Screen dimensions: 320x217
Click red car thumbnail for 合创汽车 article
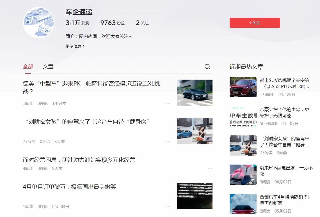(x=243, y=204)
